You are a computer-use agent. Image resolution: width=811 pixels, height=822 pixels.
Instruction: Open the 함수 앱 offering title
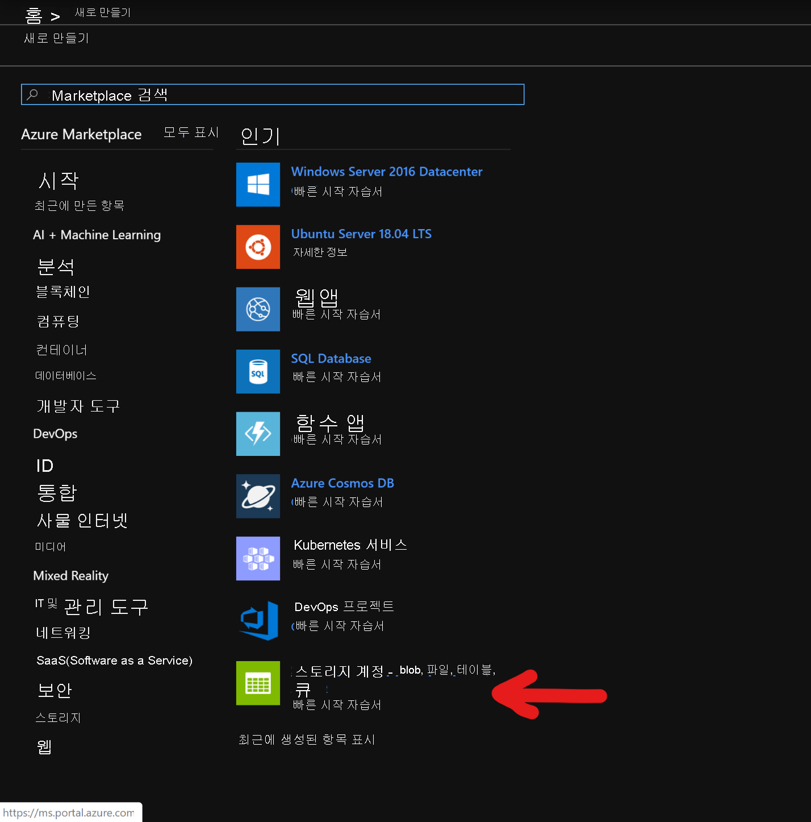click(x=330, y=422)
